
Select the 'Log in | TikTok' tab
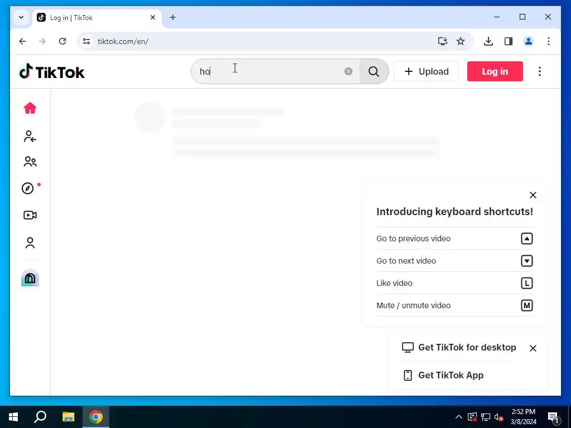pos(97,17)
